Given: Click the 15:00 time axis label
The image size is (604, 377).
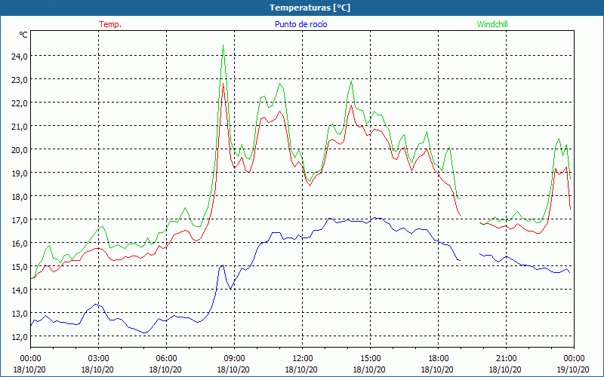Looking at the screenshot, I should point(370,359).
